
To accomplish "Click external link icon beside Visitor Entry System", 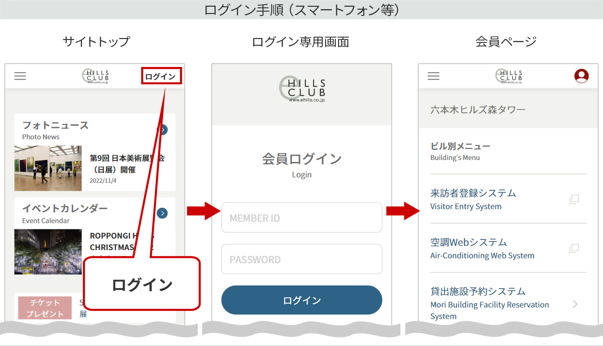I will [x=574, y=199].
